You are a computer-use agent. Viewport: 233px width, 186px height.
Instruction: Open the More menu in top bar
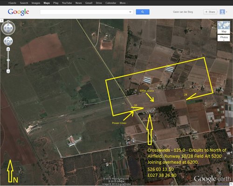click(123, 3)
